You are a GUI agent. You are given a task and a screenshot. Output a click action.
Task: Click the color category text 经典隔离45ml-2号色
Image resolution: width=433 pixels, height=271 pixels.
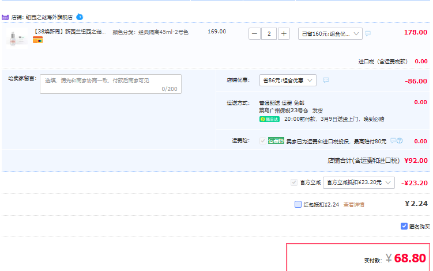pos(163,32)
